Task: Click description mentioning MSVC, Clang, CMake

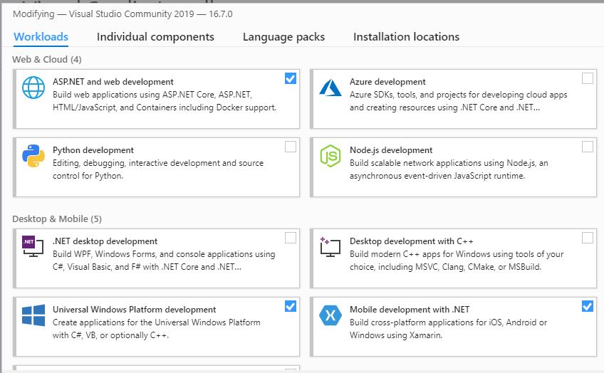Action: (457, 261)
